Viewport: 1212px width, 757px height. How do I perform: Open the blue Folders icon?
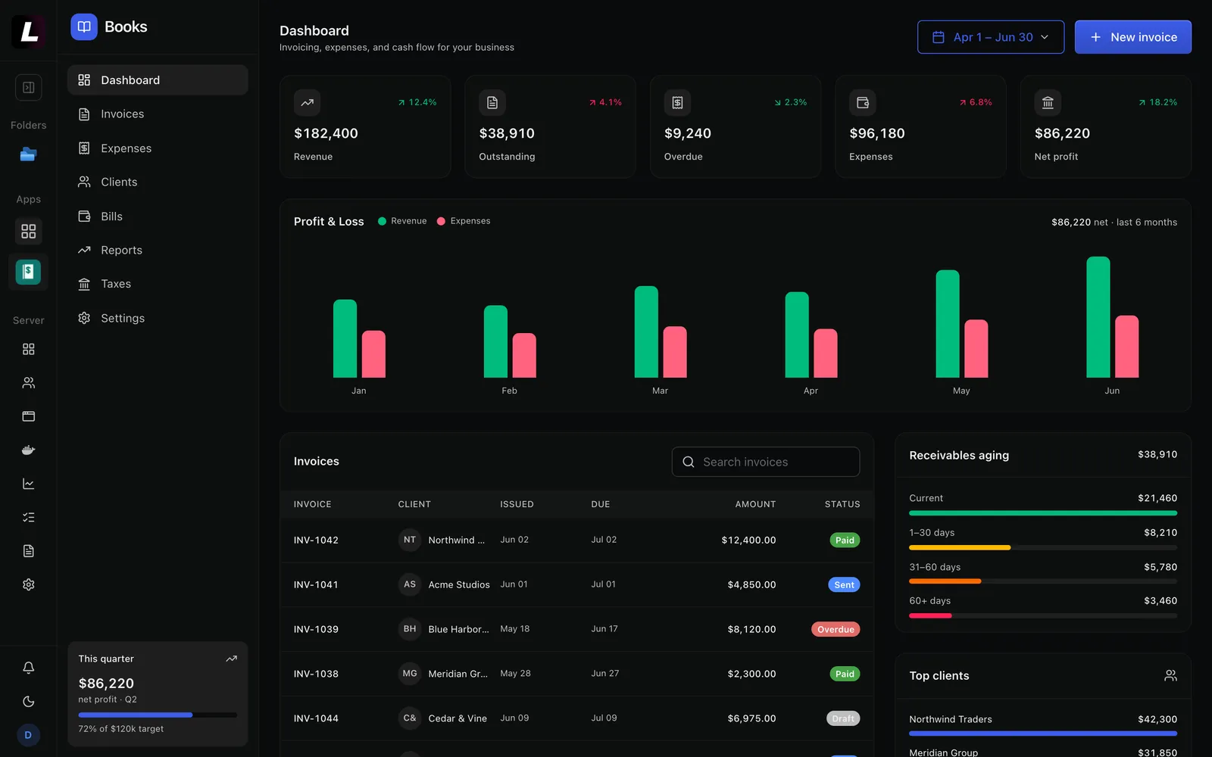[28, 154]
